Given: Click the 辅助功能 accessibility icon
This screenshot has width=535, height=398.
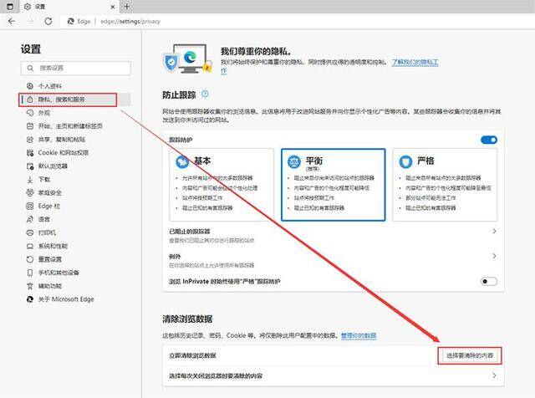Looking at the screenshot, I should pos(30,286).
